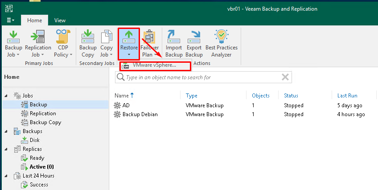
Task: Sort by the Type column header
Action: (x=191, y=96)
